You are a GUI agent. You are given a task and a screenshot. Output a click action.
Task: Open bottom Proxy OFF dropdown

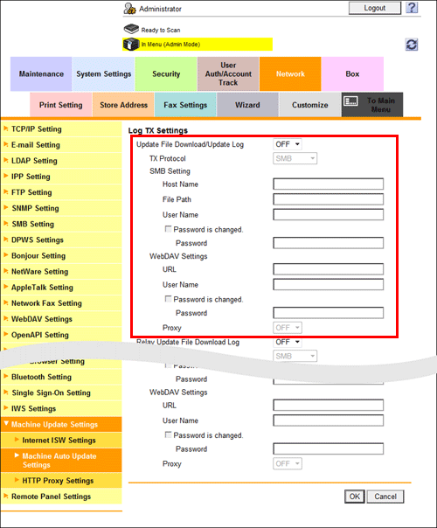[x=288, y=463]
